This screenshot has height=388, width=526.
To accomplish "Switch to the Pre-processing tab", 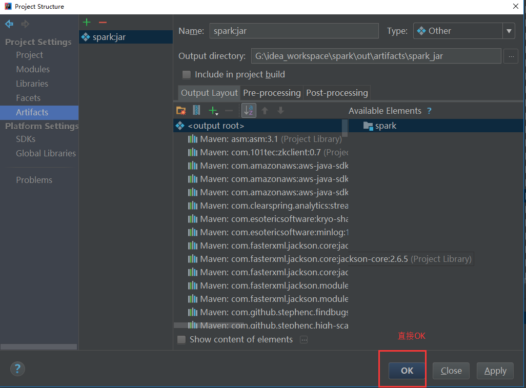I will coord(272,93).
